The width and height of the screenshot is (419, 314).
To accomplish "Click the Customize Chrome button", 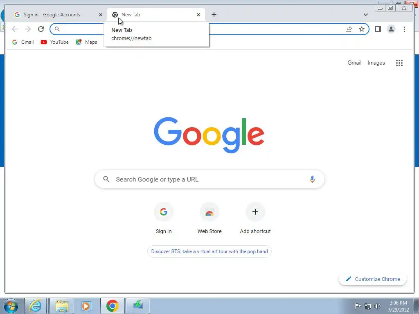I will [373, 279].
